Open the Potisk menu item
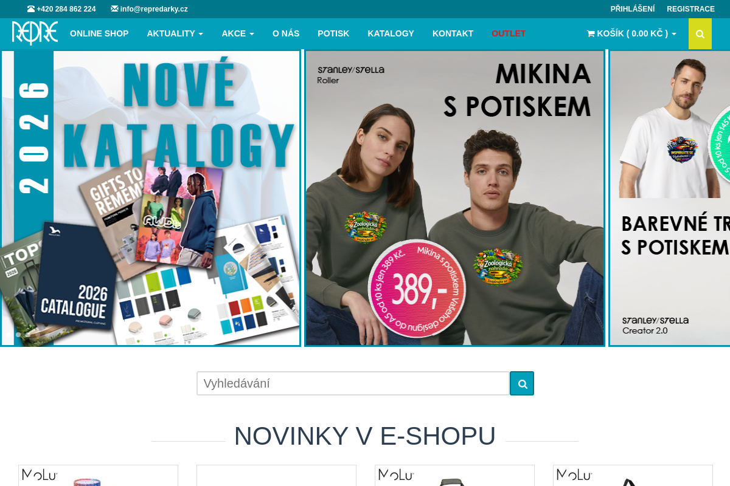 click(333, 33)
